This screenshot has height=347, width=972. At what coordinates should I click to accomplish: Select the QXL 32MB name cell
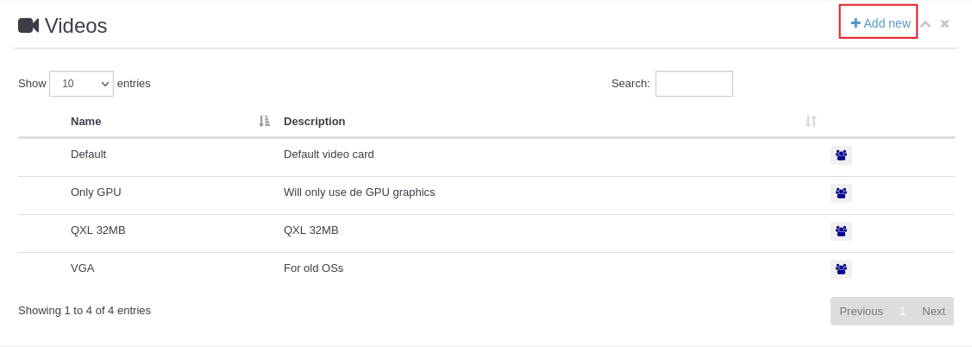(x=97, y=230)
